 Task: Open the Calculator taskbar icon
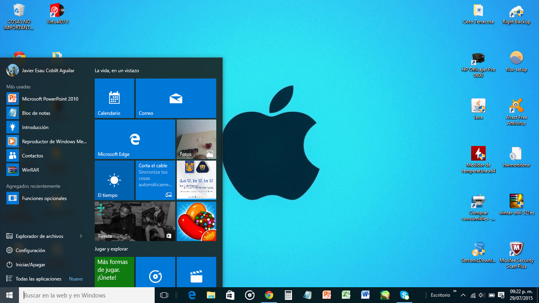click(288, 295)
